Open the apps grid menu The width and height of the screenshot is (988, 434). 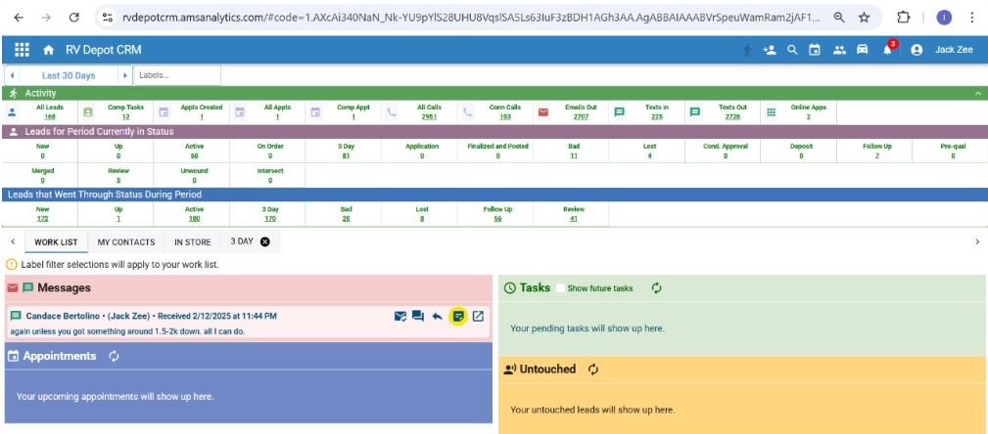click(23, 50)
